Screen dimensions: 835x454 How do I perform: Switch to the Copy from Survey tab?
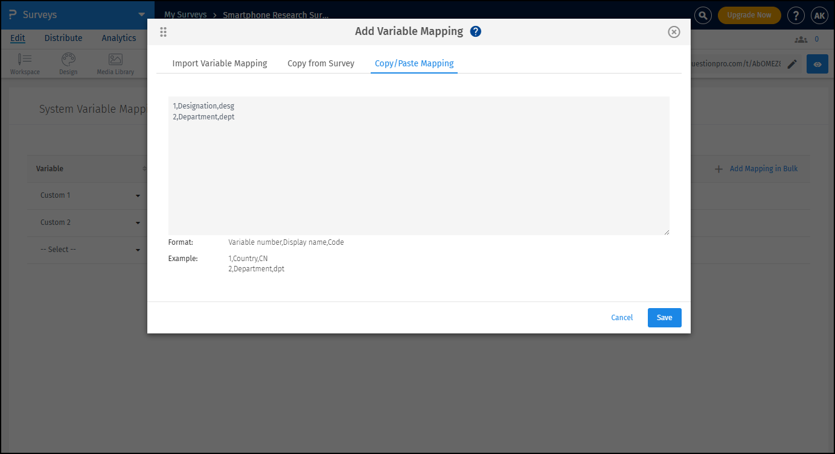click(x=321, y=63)
